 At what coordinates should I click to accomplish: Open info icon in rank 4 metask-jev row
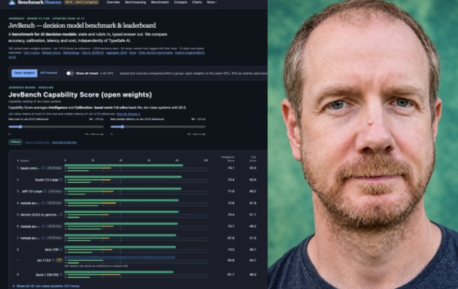pyautogui.click(x=43, y=203)
